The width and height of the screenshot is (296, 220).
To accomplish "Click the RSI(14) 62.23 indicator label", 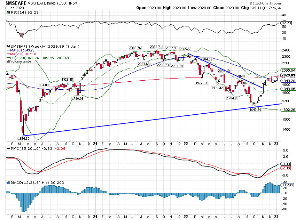I will pyautogui.click(x=24, y=13).
